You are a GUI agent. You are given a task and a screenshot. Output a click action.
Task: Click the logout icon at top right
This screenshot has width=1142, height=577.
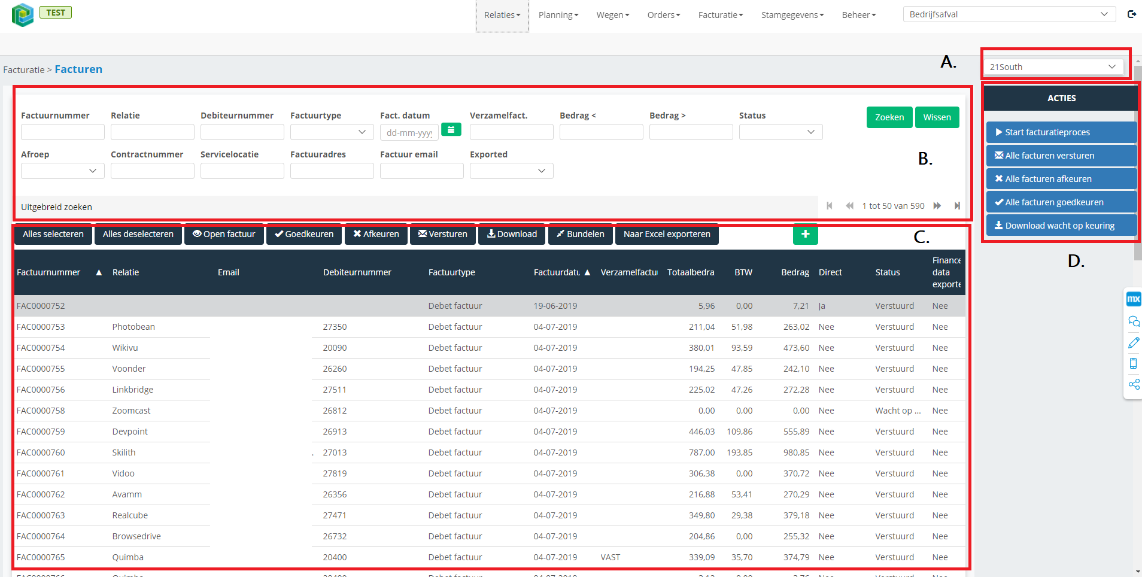(x=1132, y=14)
